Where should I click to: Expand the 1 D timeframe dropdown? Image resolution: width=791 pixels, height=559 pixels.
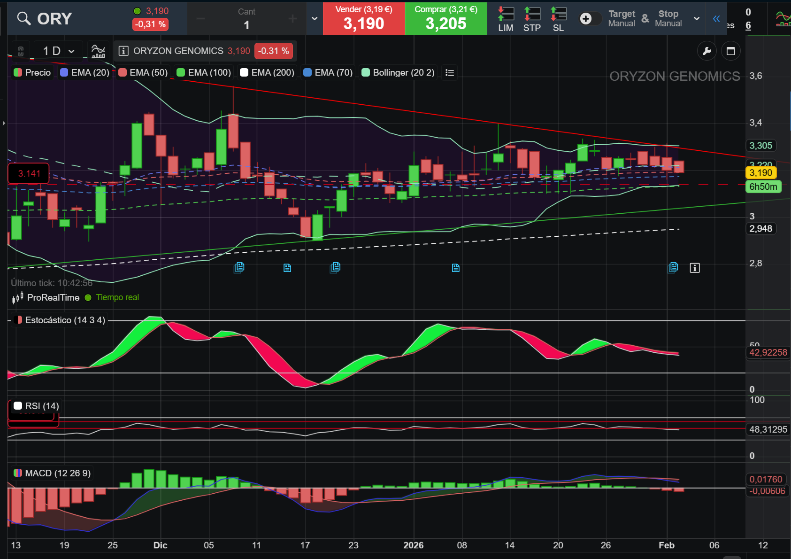coord(58,51)
